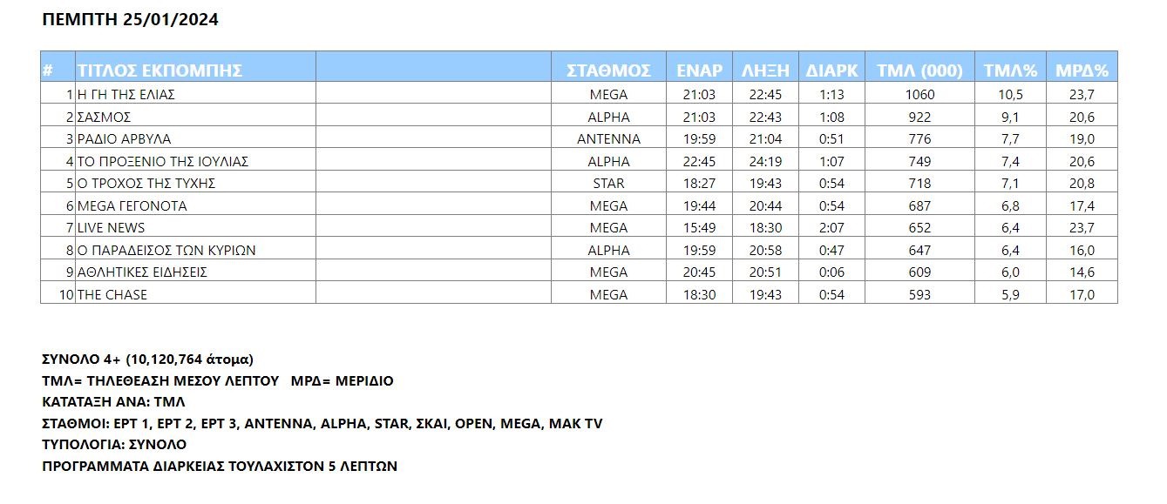1167x504 pixels.
Task: Select the 1060 viewers value cell
Action: [x=919, y=94]
